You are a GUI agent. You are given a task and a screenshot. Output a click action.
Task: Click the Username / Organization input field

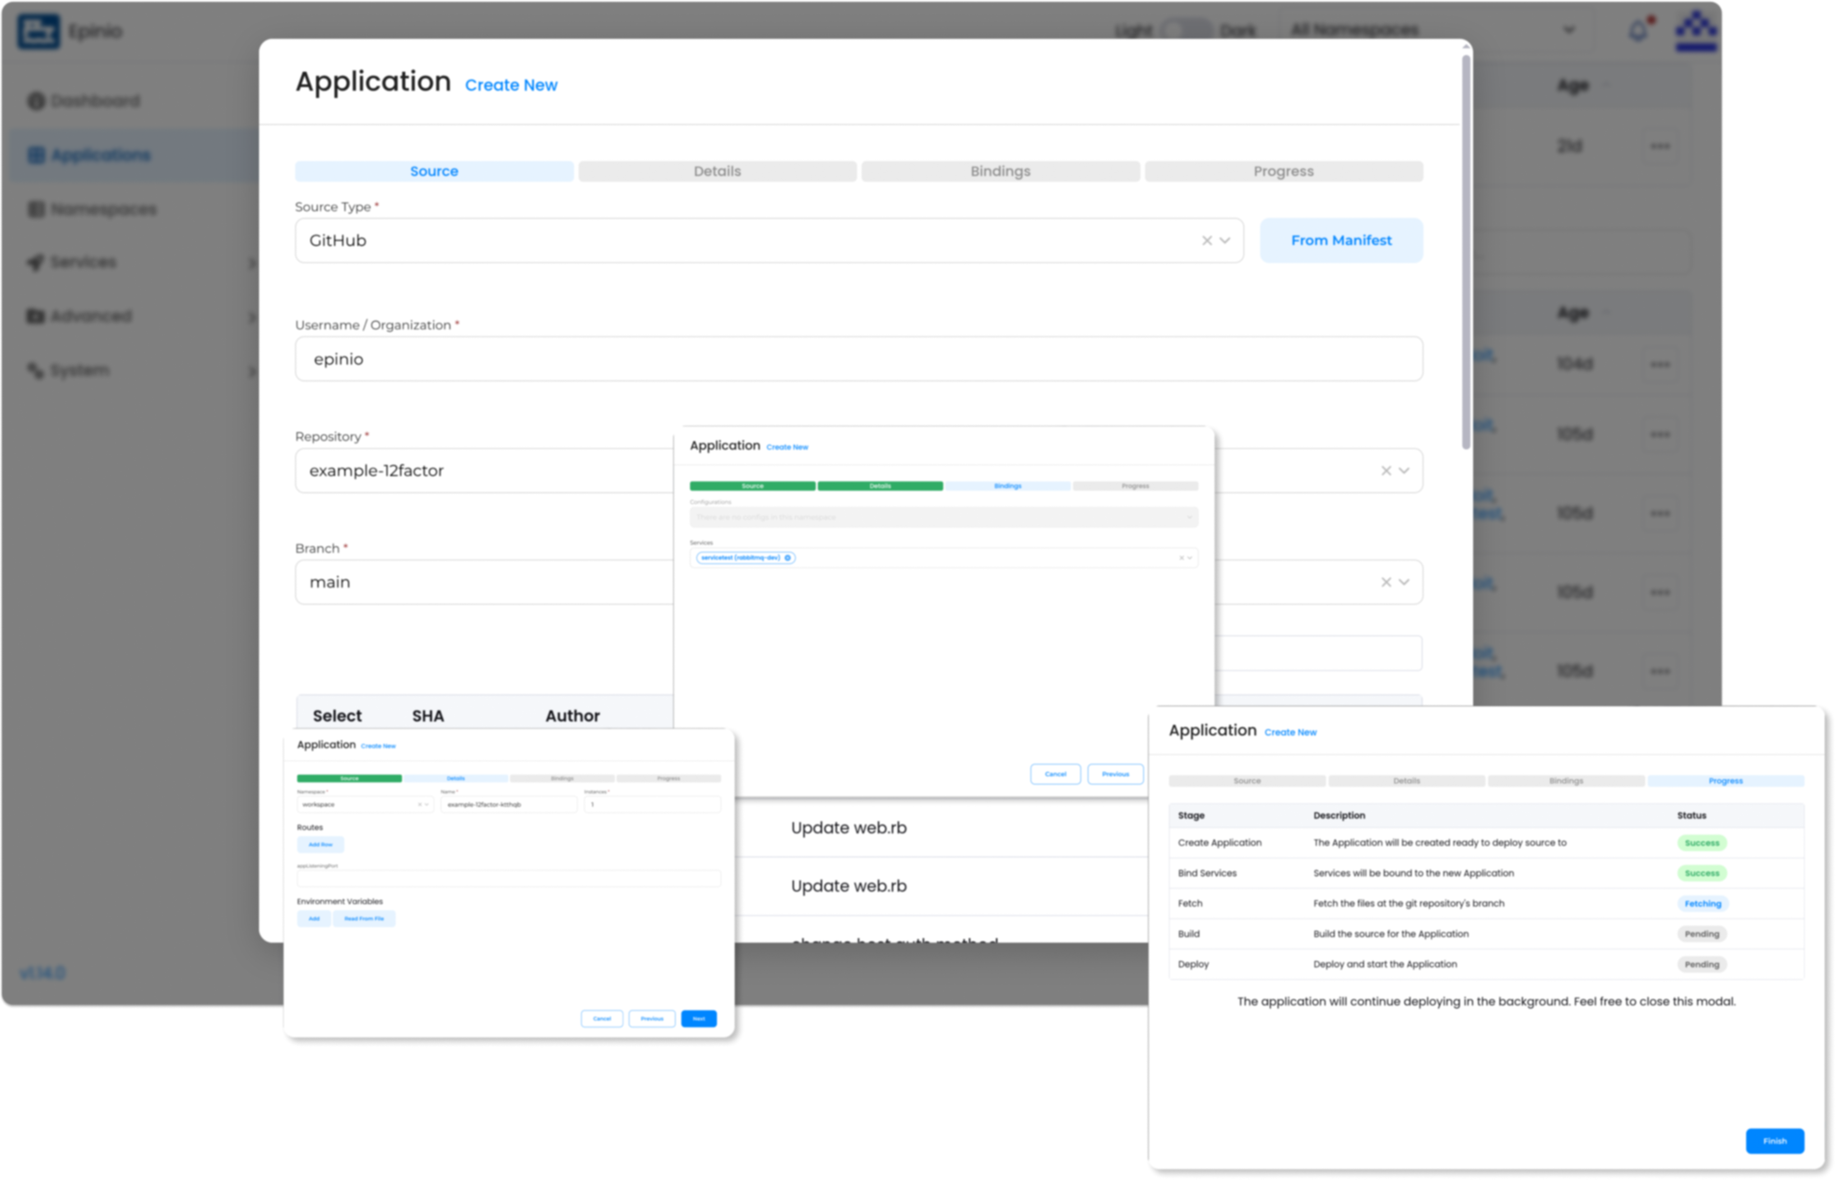[858, 359]
